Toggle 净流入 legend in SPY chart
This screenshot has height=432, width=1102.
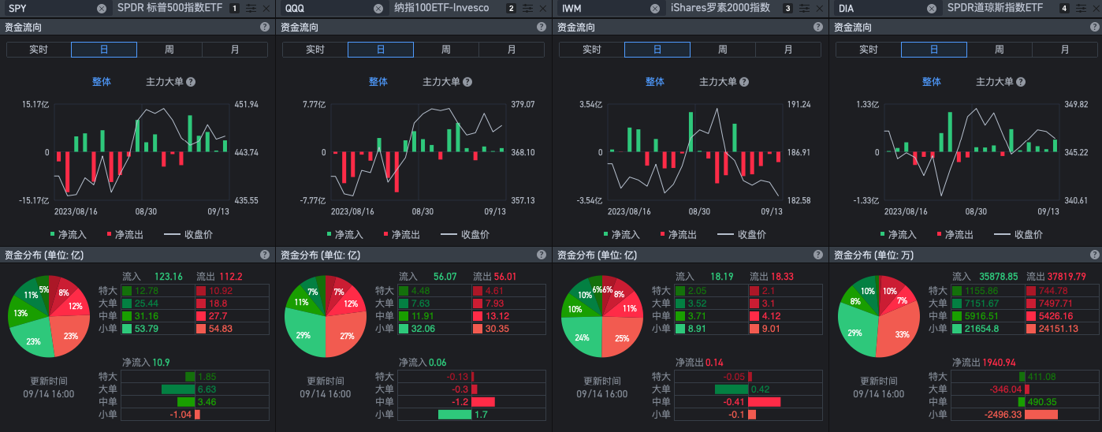click(69, 235)
